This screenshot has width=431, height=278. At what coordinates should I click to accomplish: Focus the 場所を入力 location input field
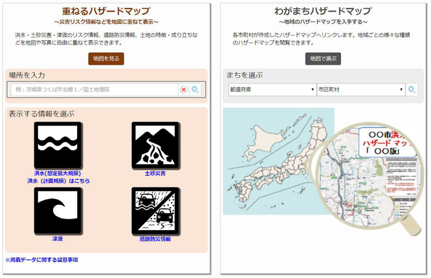[x=94, y=90]
